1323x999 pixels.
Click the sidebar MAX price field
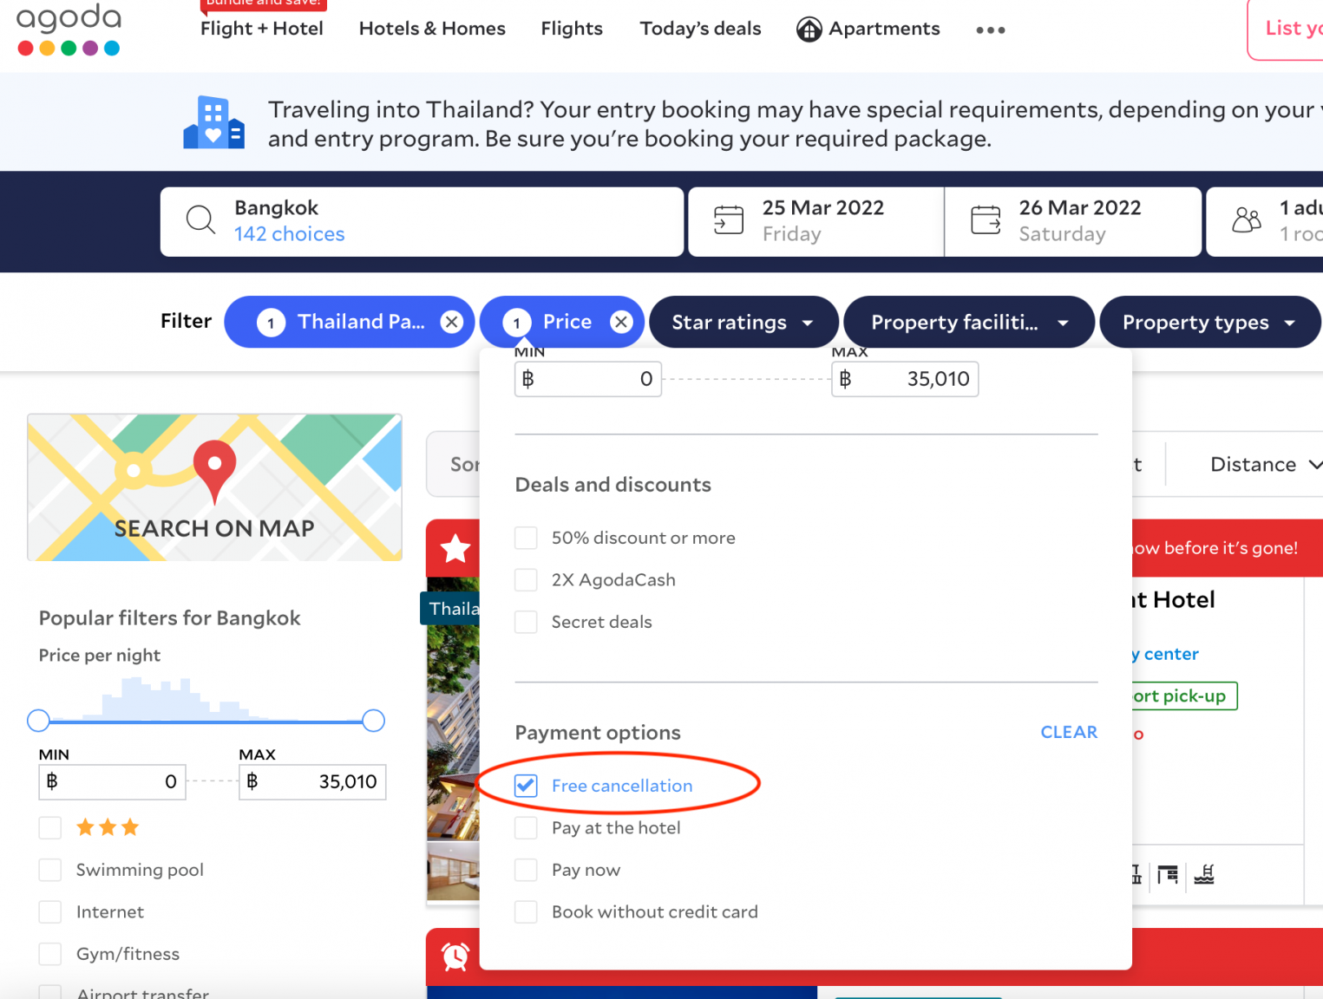pos(312,782)
